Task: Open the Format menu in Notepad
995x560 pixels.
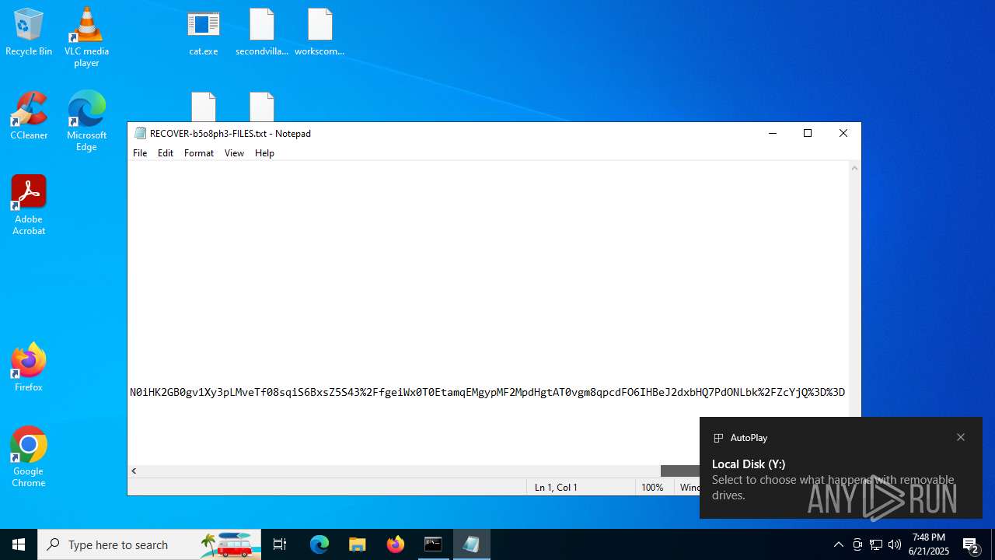Action: pyautogui.click(x=199, y=153)
